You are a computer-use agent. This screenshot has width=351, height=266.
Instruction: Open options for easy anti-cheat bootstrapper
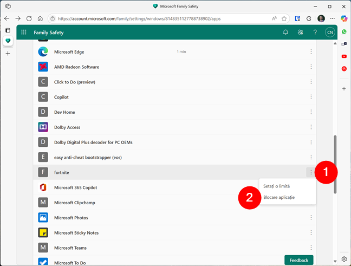(x=311, y=157)
